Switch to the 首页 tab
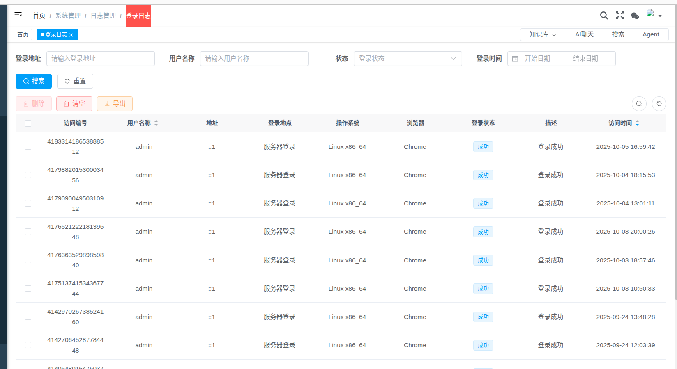 [23, 34]
